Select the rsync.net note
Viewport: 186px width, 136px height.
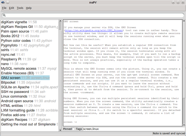[x=30, y=55]
